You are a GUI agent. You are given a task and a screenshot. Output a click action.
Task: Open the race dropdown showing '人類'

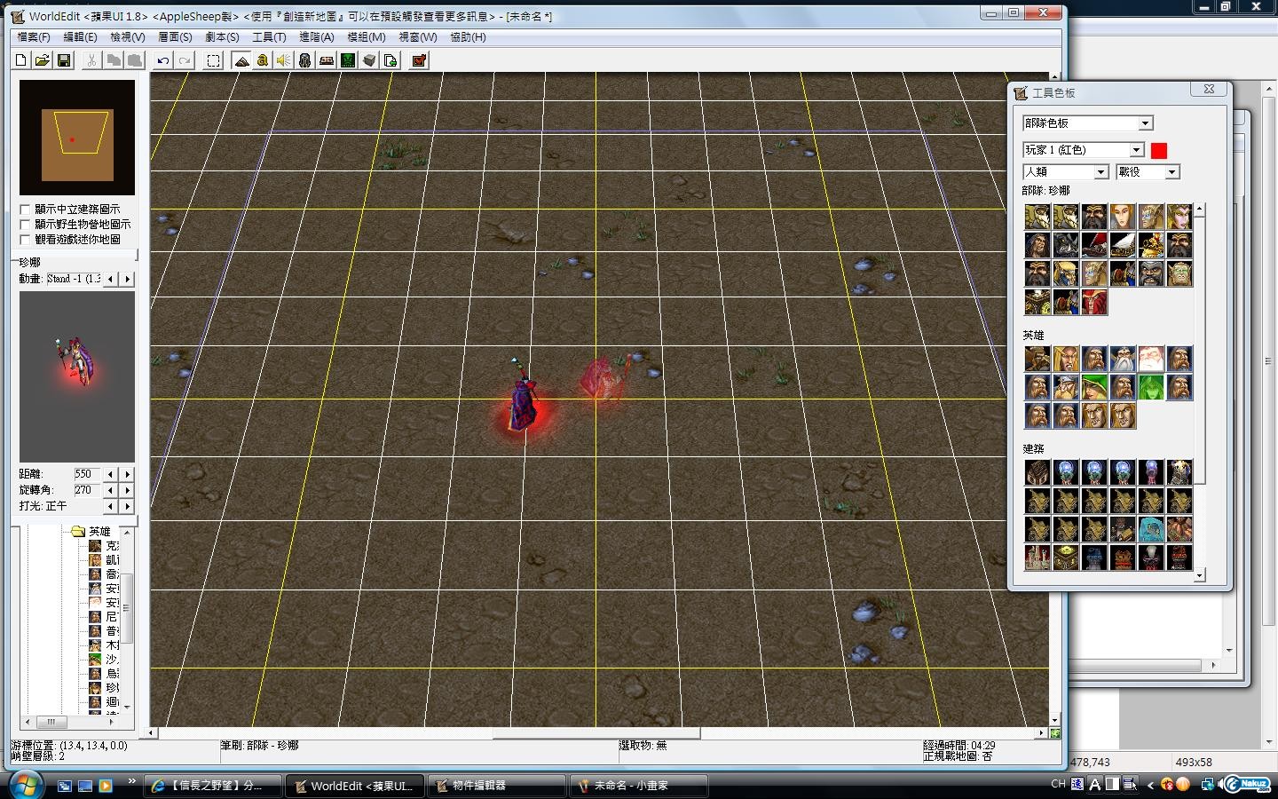coord(1065,172)
